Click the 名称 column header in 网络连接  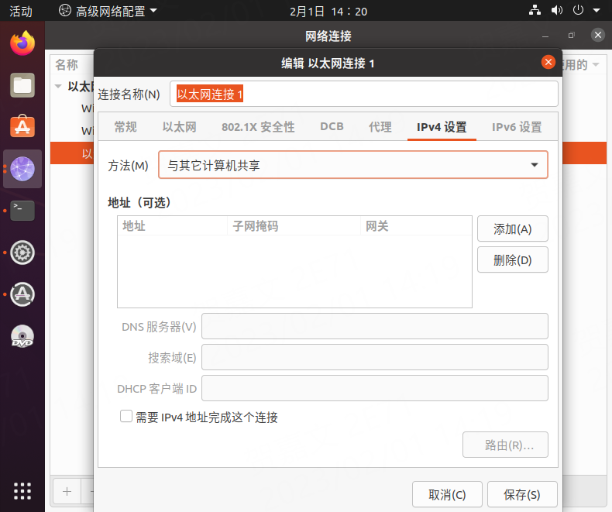click(67, 65)
